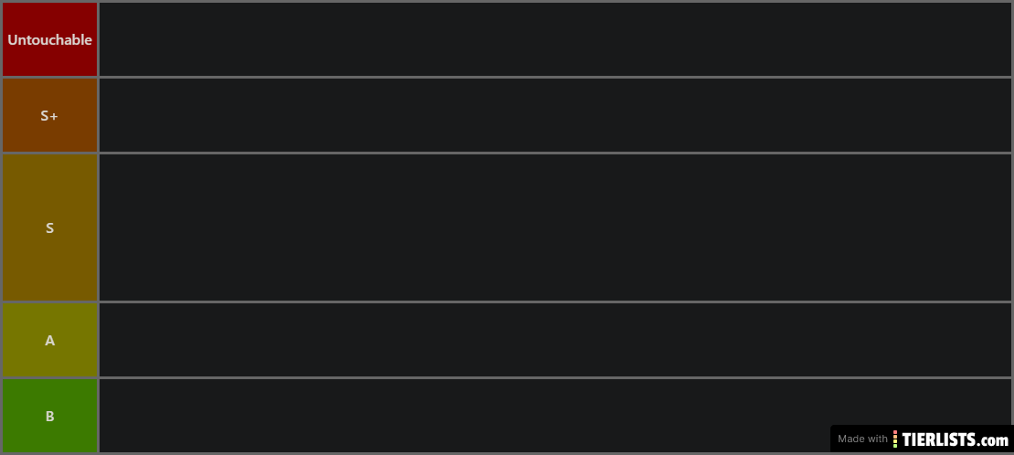1014x455 pixels.
Task: Click the empty B tier row
Action: click(x=464, y=416)
